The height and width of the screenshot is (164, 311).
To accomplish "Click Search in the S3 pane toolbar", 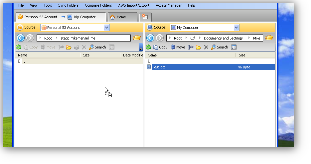I will coord(97,47).
